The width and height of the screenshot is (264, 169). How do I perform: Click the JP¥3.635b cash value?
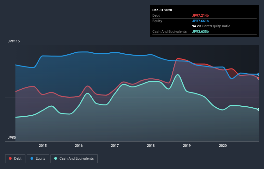(x=200, y=31)
